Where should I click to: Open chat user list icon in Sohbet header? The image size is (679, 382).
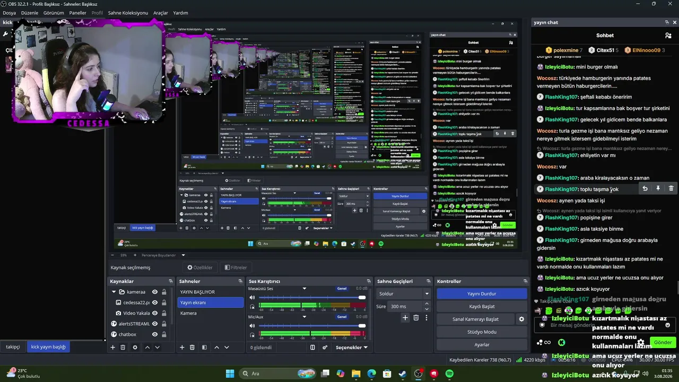tap(668, 36)
